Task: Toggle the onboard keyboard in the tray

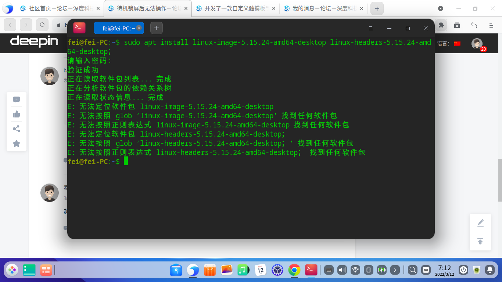Action: click(329, 270)
